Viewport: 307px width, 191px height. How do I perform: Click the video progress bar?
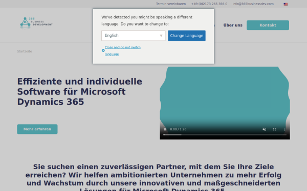click(x=225, y=134)
